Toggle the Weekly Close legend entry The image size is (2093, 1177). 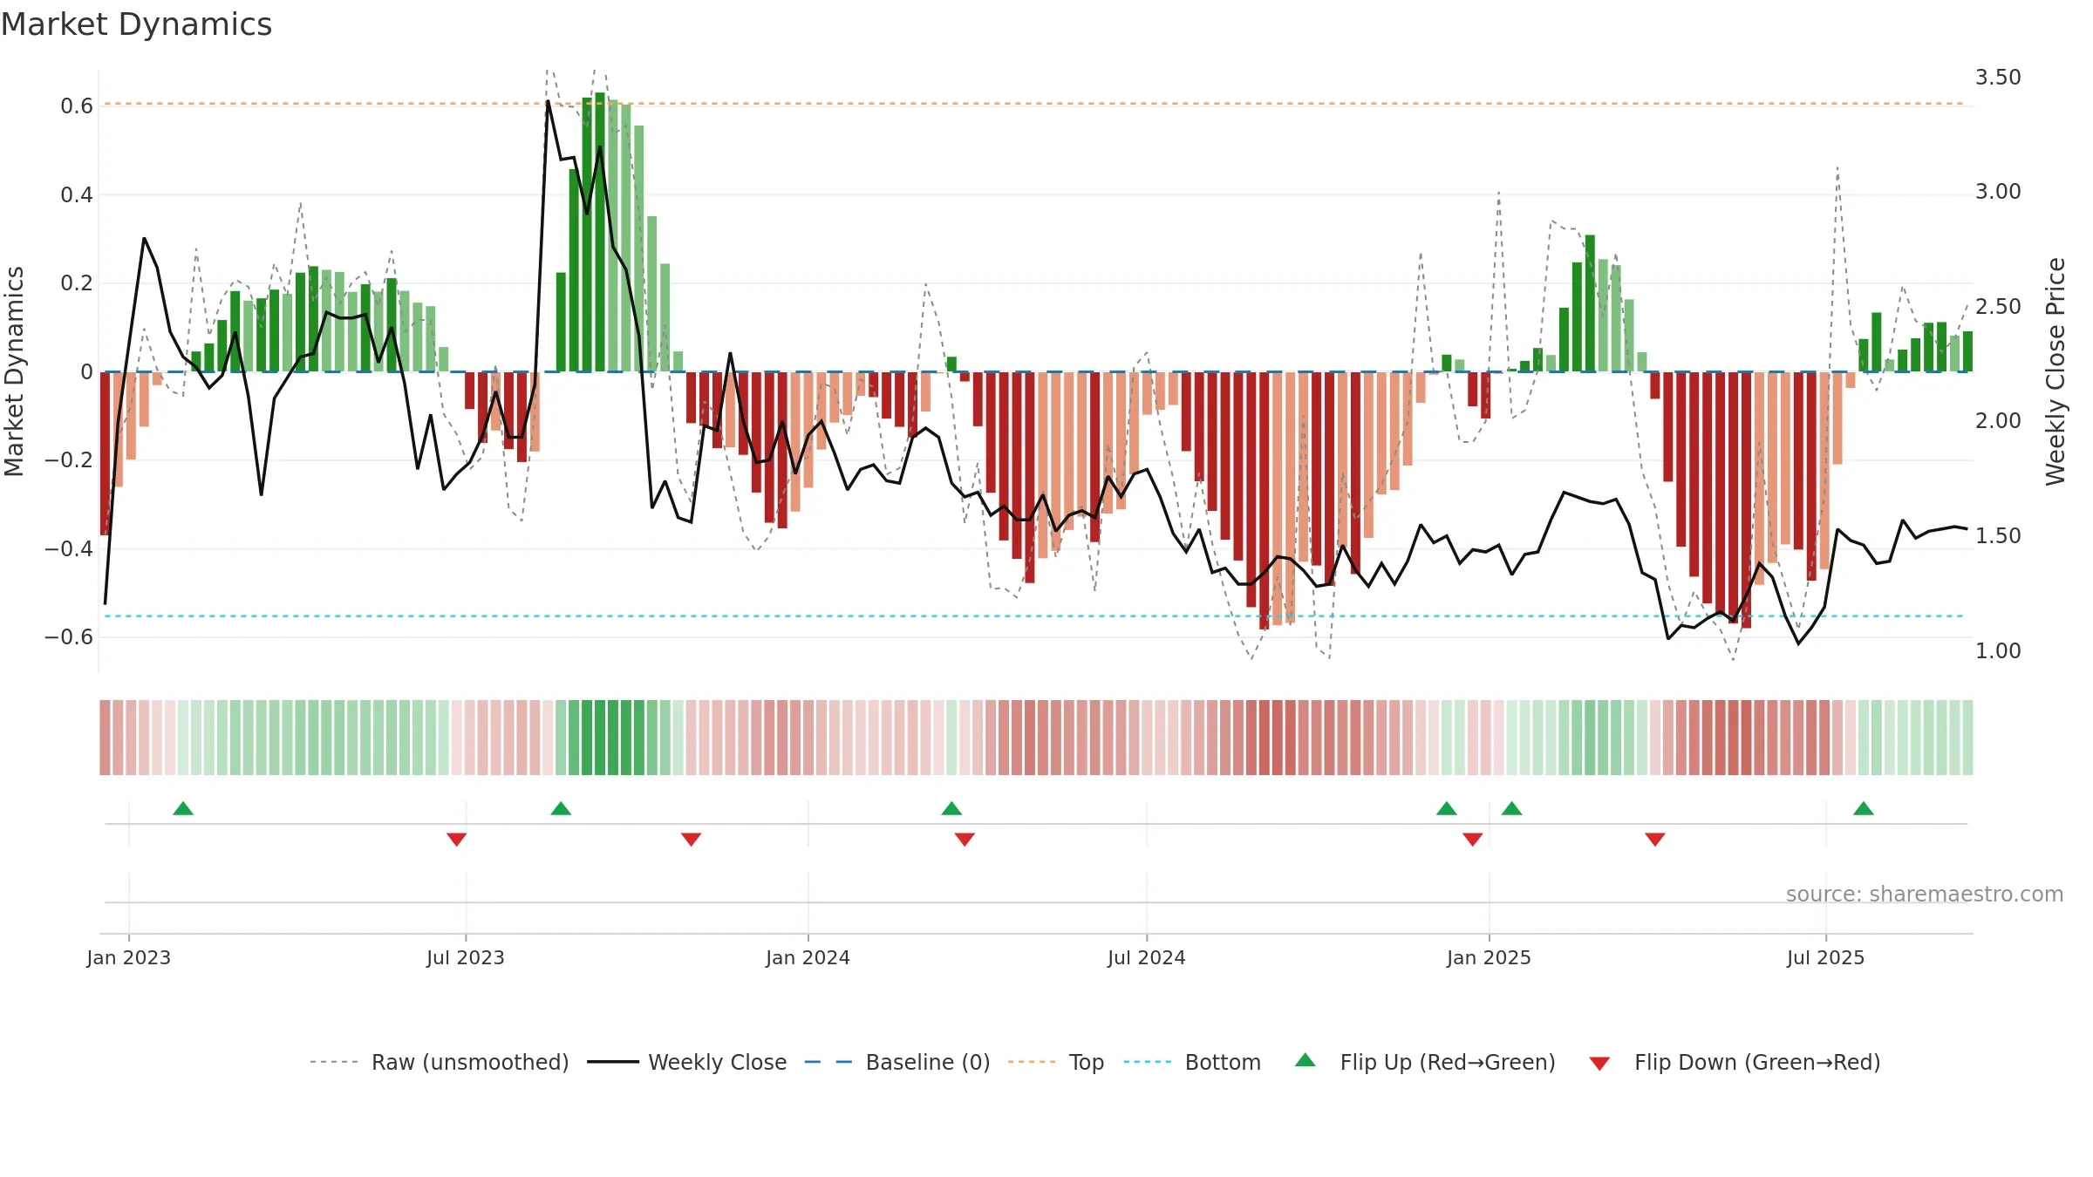[x=687, y=1062]
